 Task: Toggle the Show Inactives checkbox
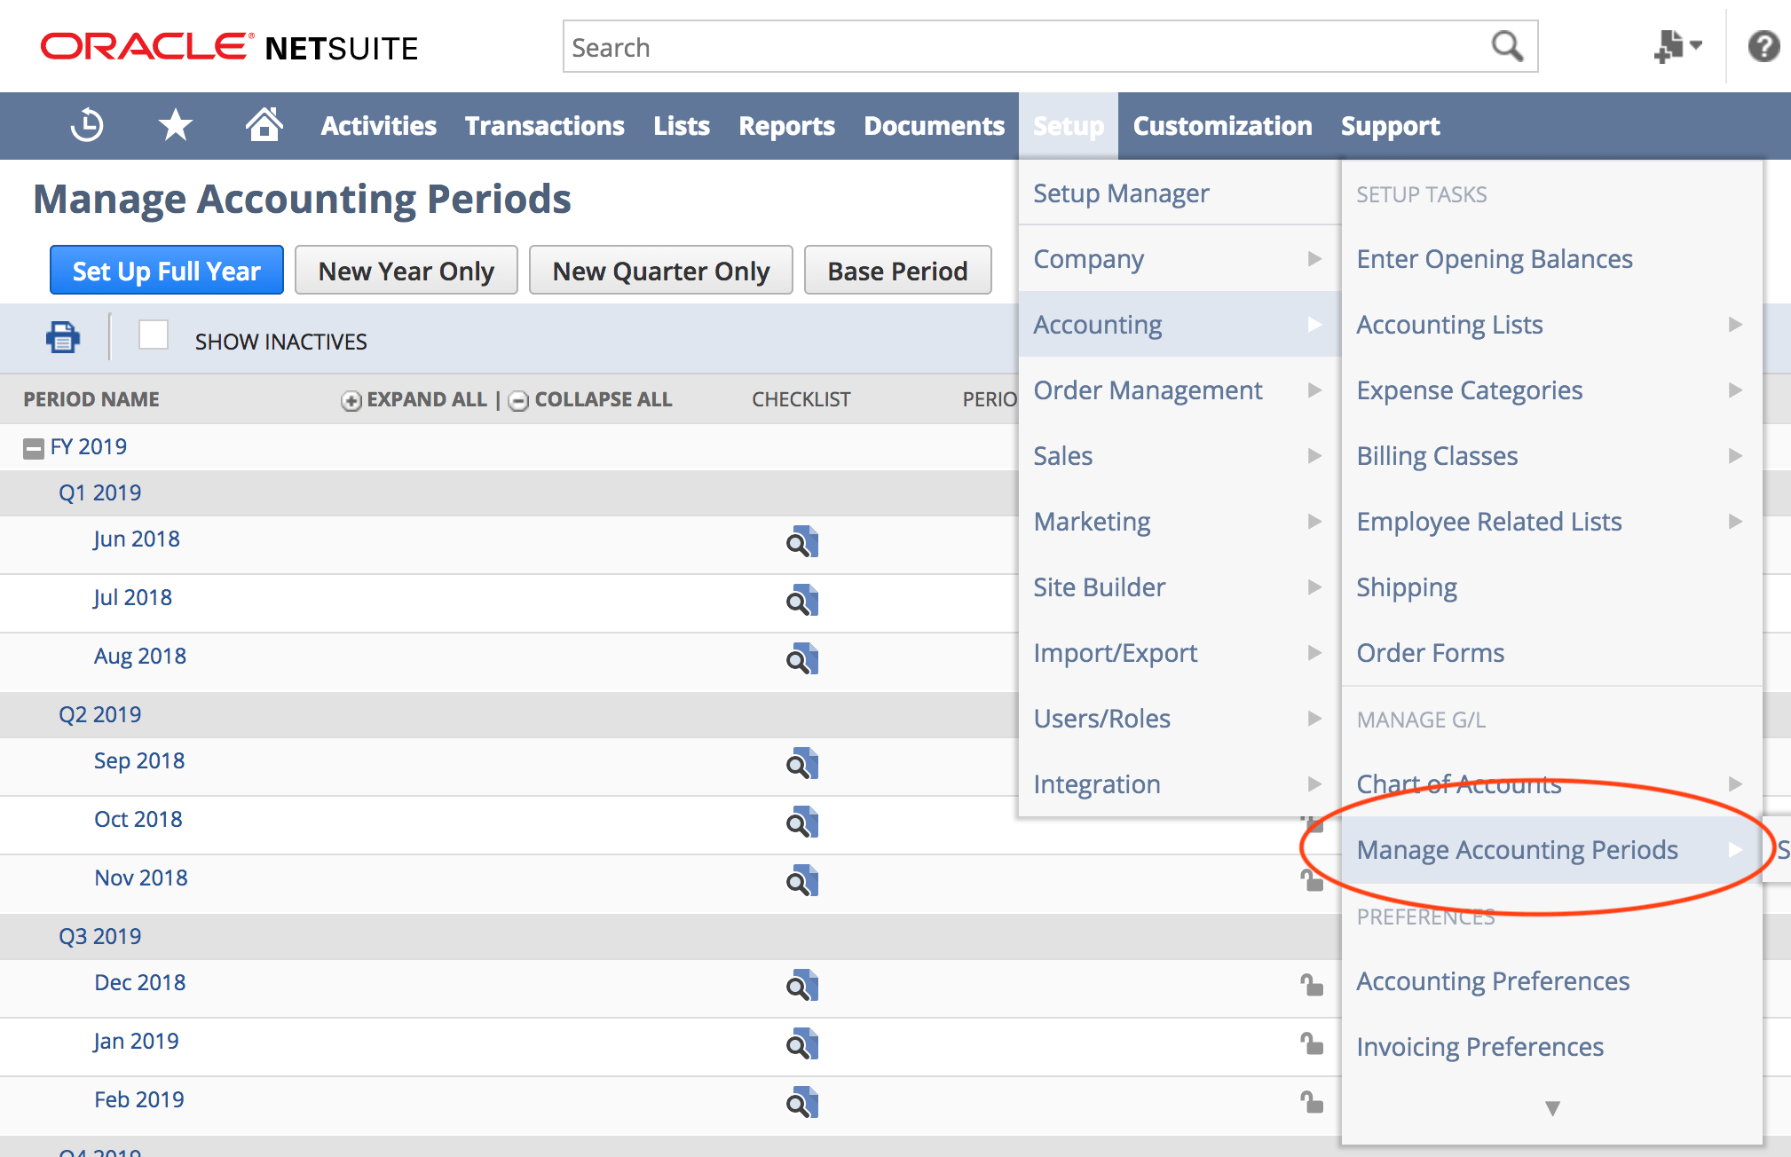pyautogui.click(x=154, y=335)
